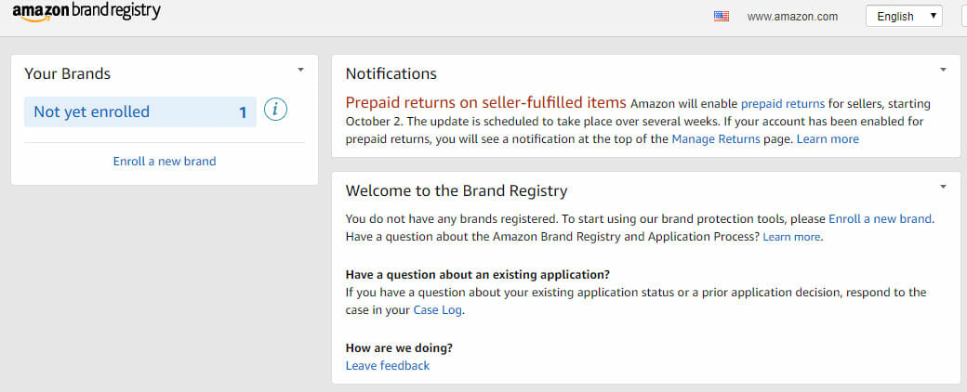Collapse the Welcome to the Brand Registry panel
Viewport: 967px width, 392px height.
943,187
